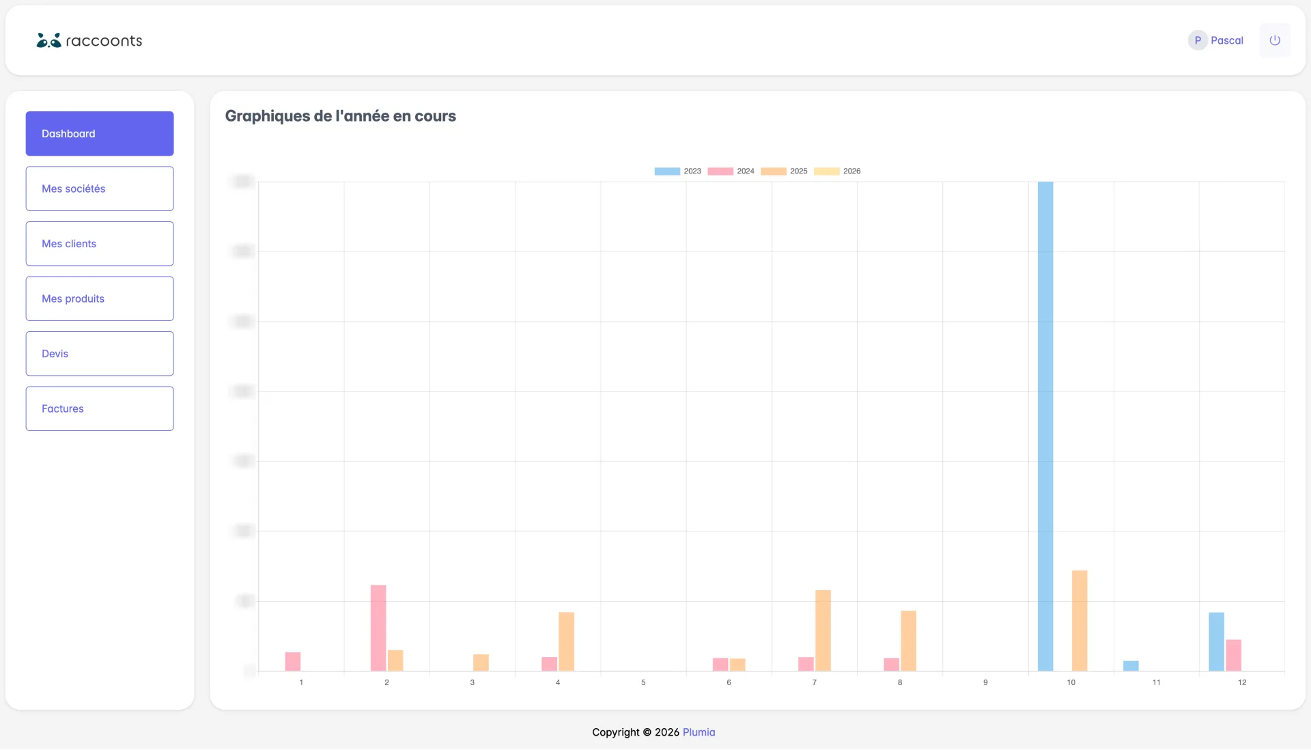This screenshot has width=1311, height=750.
Task: Click Pascal's avatar circle with letter P
Action: [1198, 40]
